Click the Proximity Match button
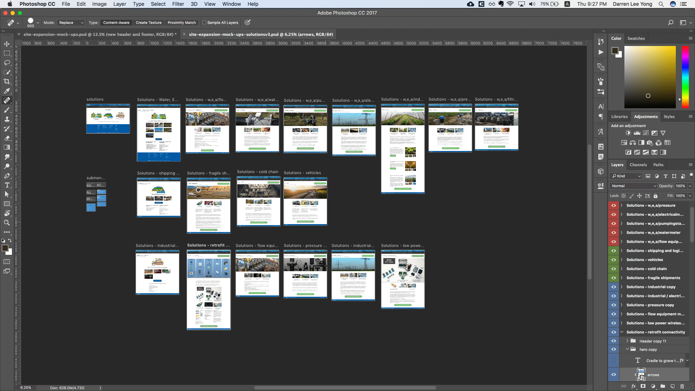 pos(181,22)
